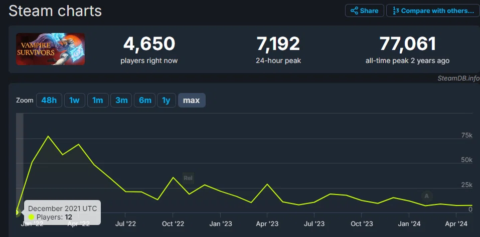Click the players right now label
This screenshot has height=237, width=480.
(x=149, y=60)
